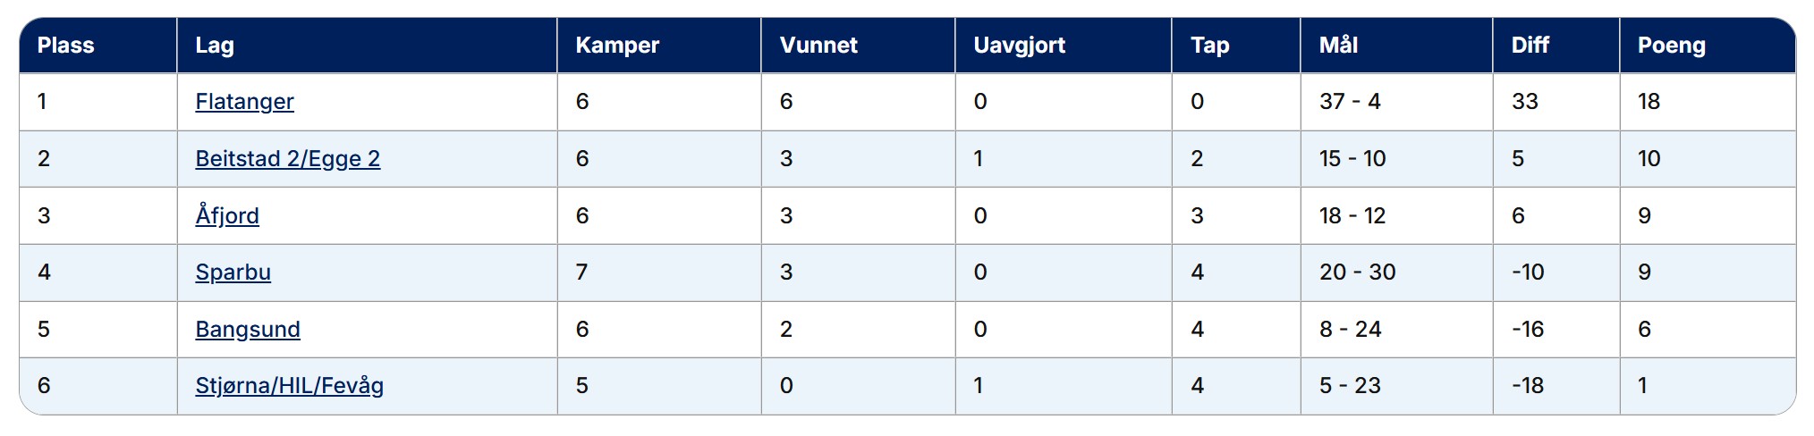The image size is (1814, 436).
Task: Select the Uavgjort column header
Action: pyautogui.click(x=1019, y=46)
